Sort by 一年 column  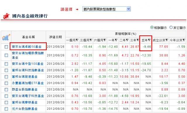[113, 40]
